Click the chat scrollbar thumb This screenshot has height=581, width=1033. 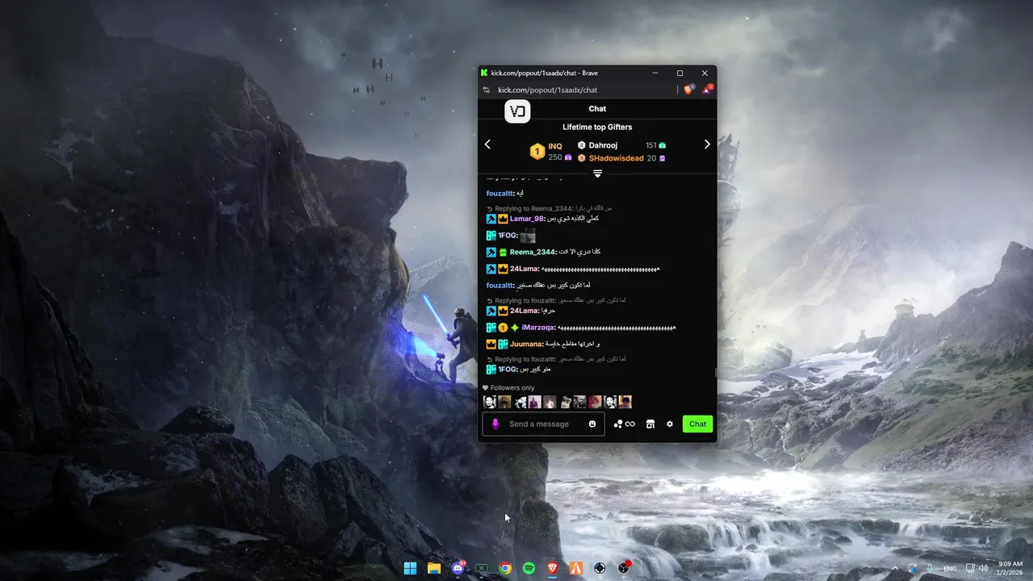(x=714, y=372)
